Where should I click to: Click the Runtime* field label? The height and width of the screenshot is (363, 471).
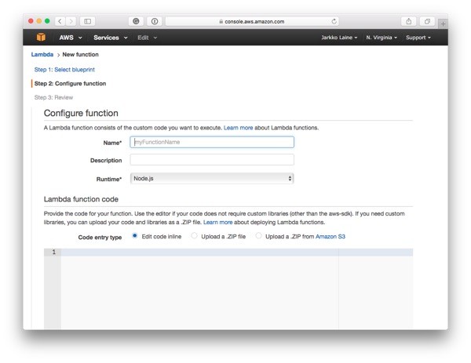point(109,179)
